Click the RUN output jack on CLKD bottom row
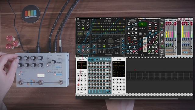195x110 pixels. pyautogui.click(x=83, y=51)
